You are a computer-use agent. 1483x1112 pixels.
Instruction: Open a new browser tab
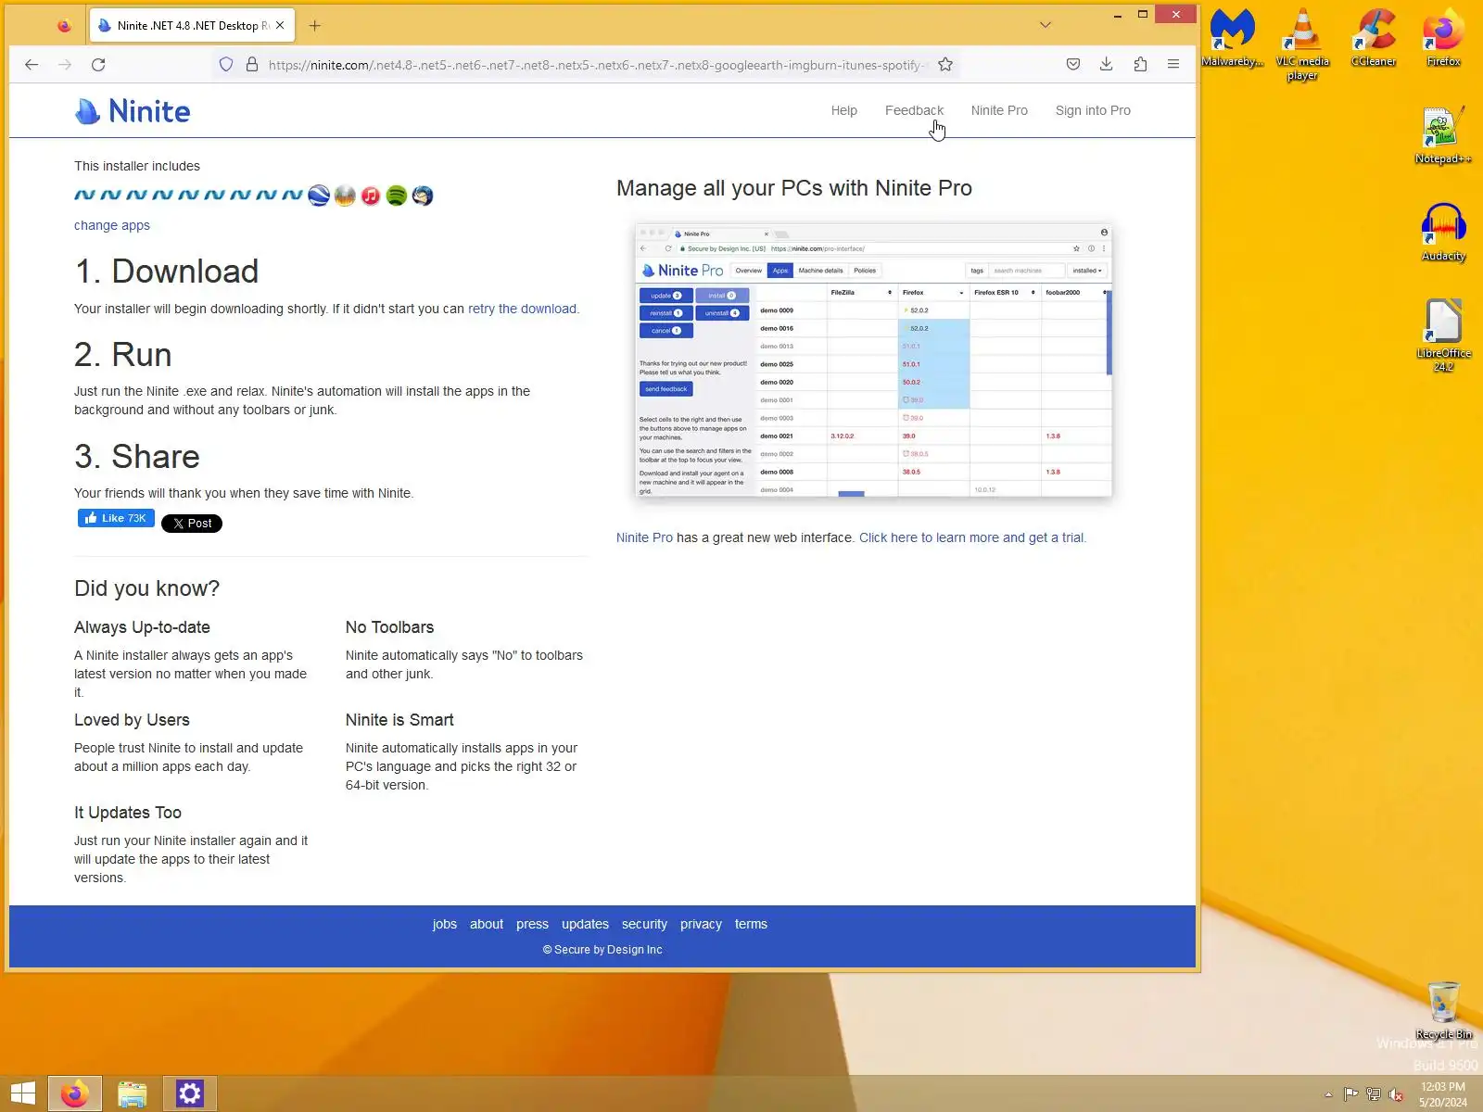(x=315, y=26)
